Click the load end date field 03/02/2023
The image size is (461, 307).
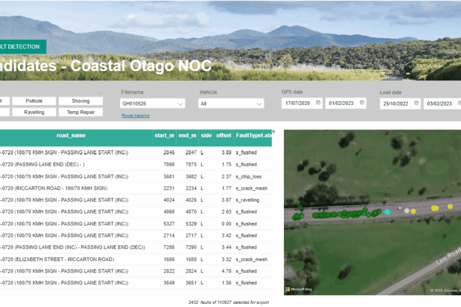(x=438, y=104)
